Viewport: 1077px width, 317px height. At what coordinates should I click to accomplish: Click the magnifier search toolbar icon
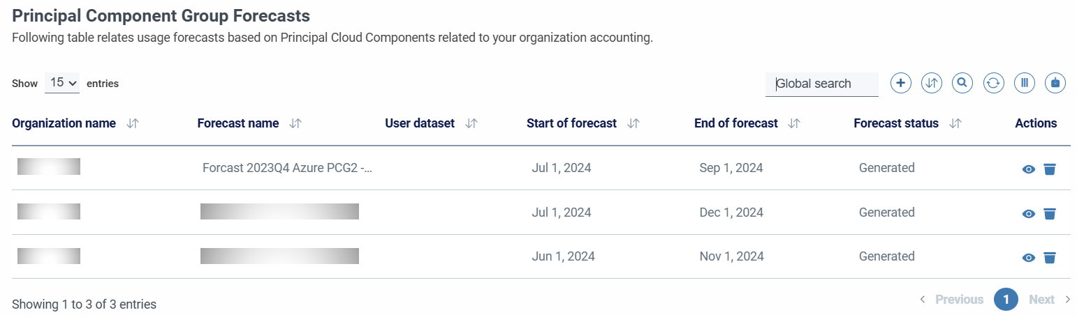[x=962, y=83]
